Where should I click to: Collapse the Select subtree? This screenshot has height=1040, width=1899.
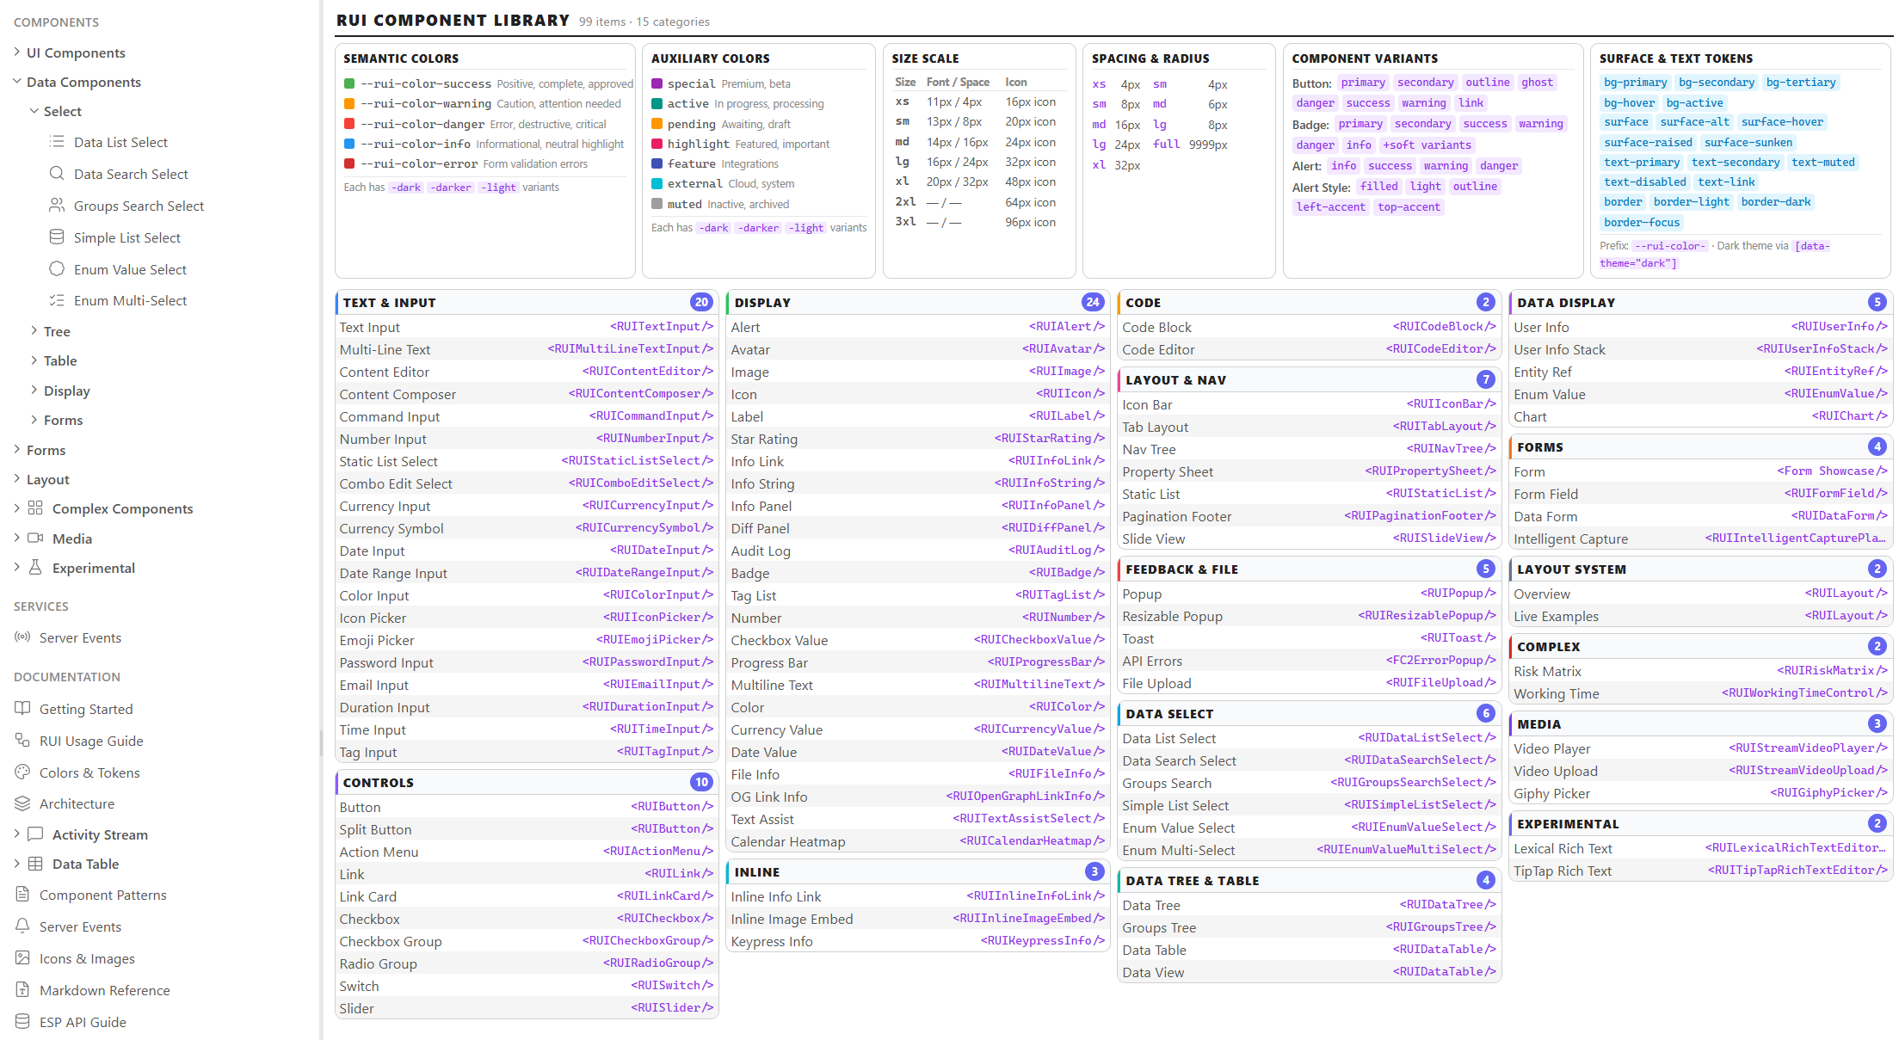point(34,111)
